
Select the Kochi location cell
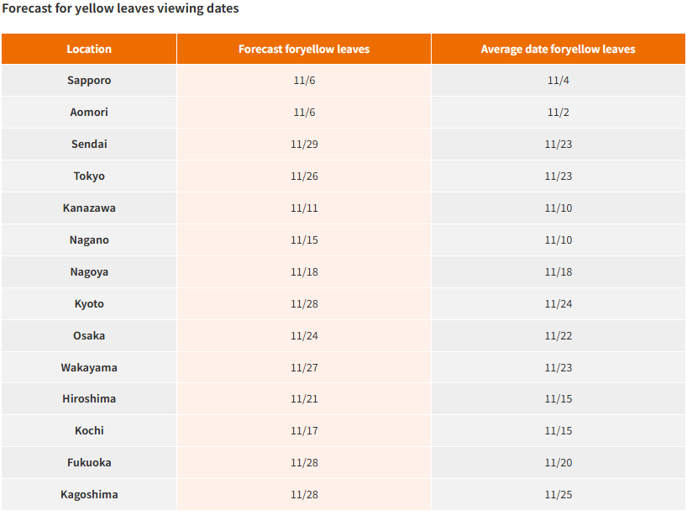pos(89,431)
